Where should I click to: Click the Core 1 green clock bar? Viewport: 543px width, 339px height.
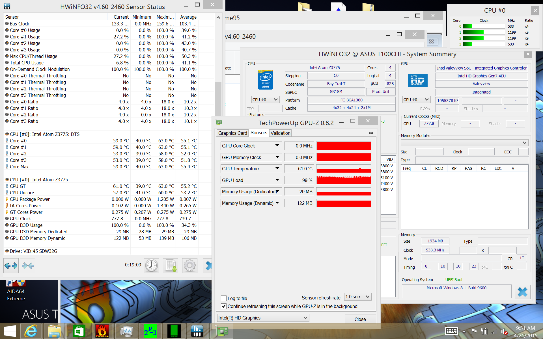[x=484, y=32]
